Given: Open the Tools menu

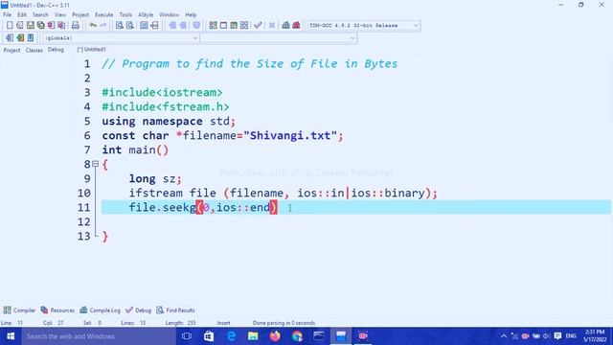Looking at the screenshot, I should click(125, 15).
